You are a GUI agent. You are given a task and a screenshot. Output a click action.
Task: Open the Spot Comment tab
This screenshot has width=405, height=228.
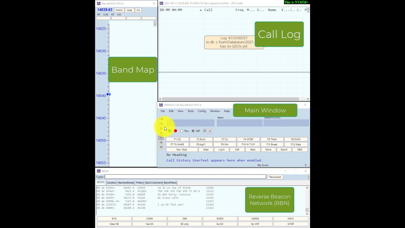[x=153, y=183]
